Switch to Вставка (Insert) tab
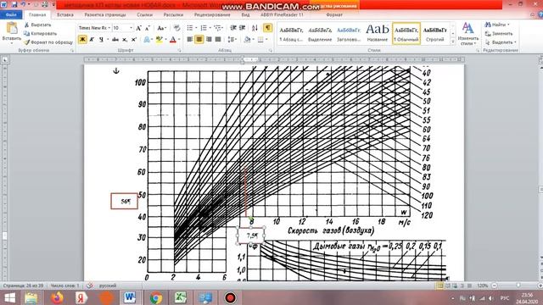 coord(65,15)
